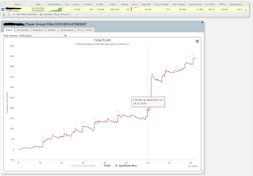This screenshot has height=176, width=253.
Task: Sort by the Ability column header
Action: (x=125, y=4)
